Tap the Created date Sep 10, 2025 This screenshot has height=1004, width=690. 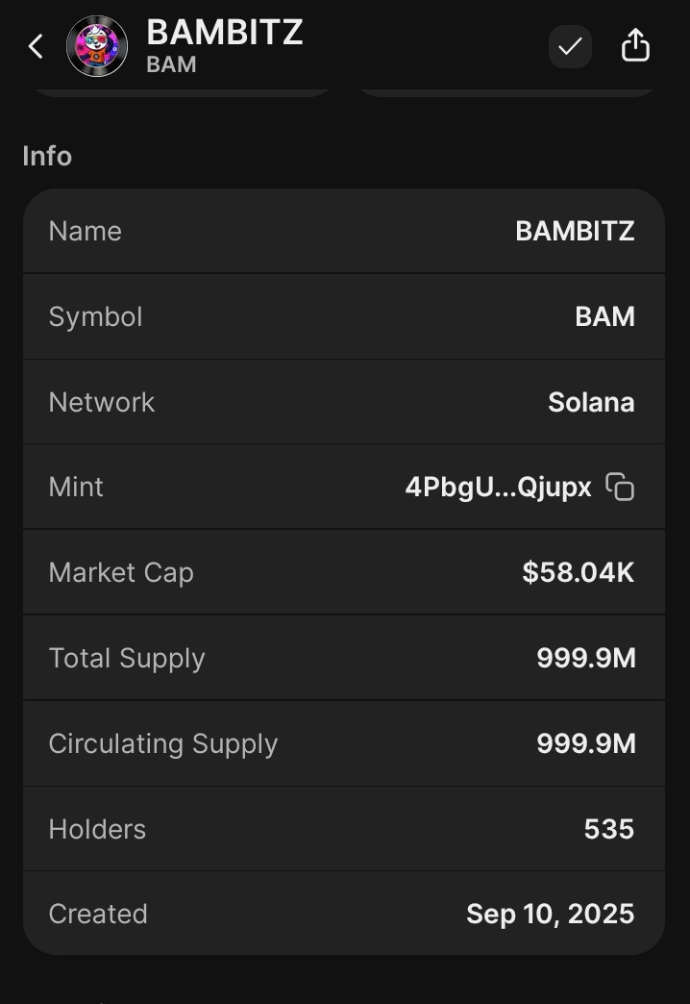550,914
